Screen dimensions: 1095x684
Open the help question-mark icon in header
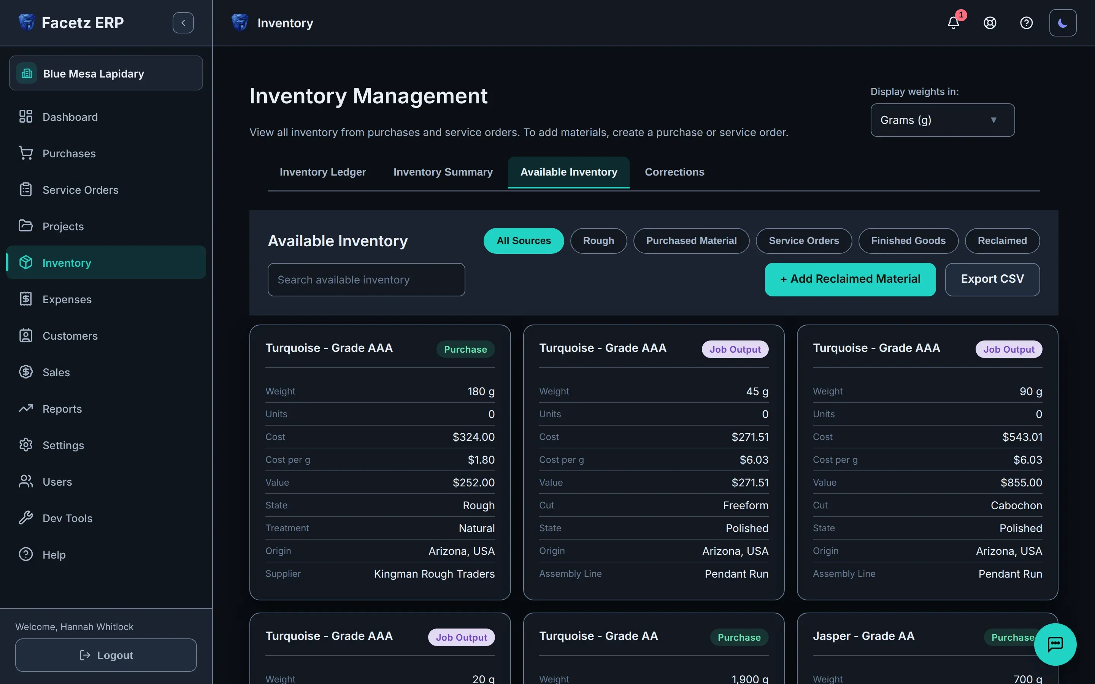click(1026, 23)
